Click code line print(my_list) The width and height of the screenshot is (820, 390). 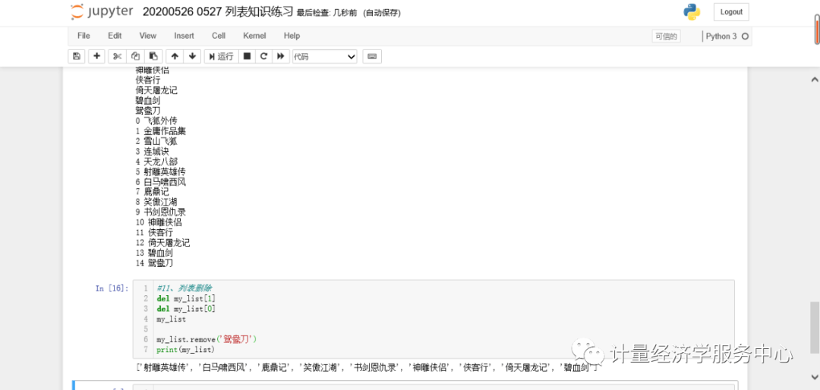[x=185, y=349]
